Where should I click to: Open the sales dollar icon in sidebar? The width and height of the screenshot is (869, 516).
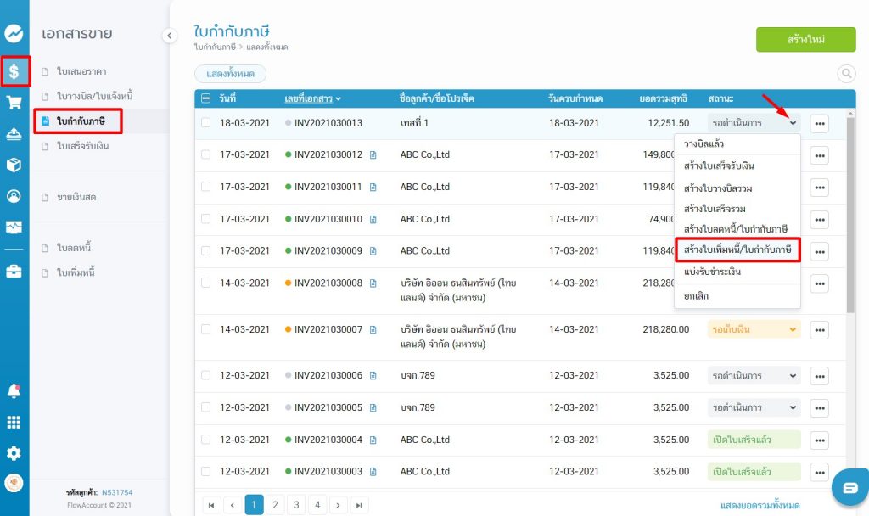point(14,71)
